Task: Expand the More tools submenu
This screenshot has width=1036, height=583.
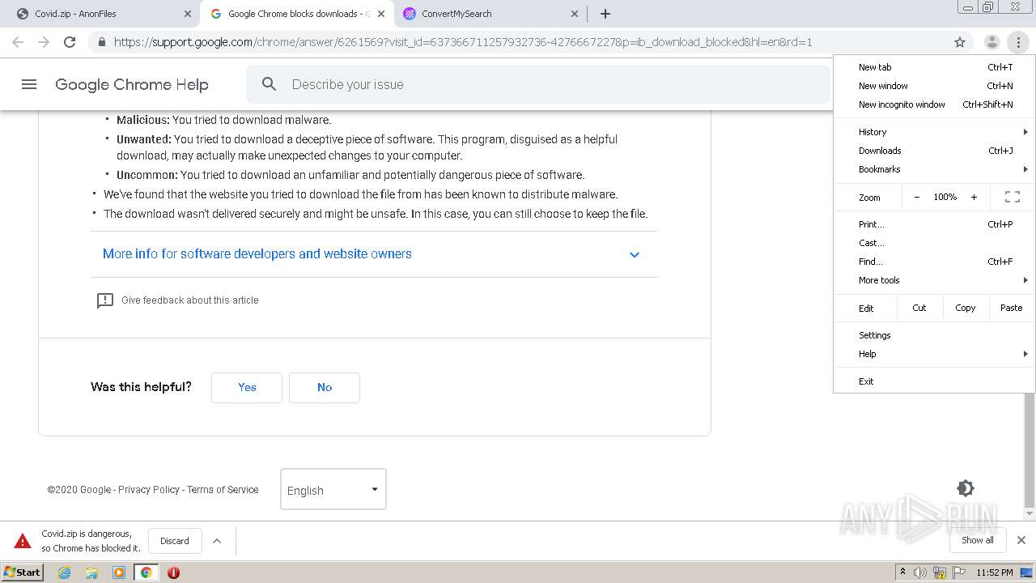Action: point(935,280)
